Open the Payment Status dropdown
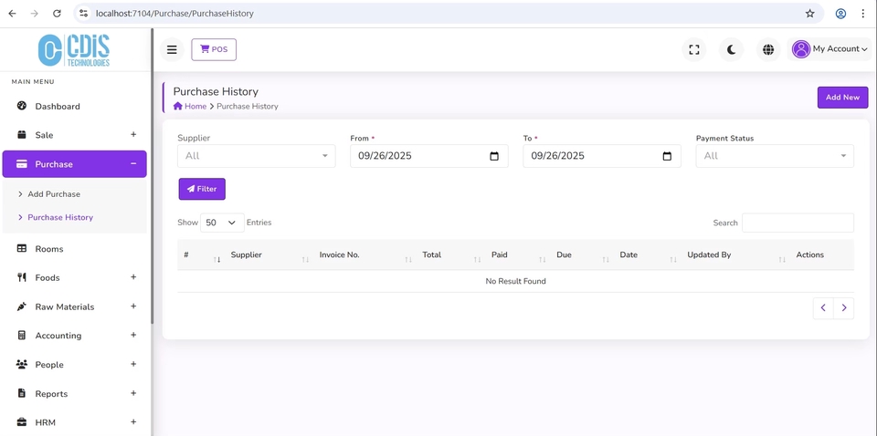Image resolution: width=877 pixels, height=436 pixels. 774,156
